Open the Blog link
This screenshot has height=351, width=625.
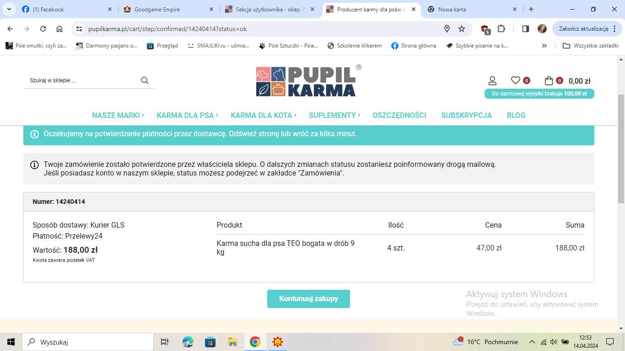[x=516, y=115]
